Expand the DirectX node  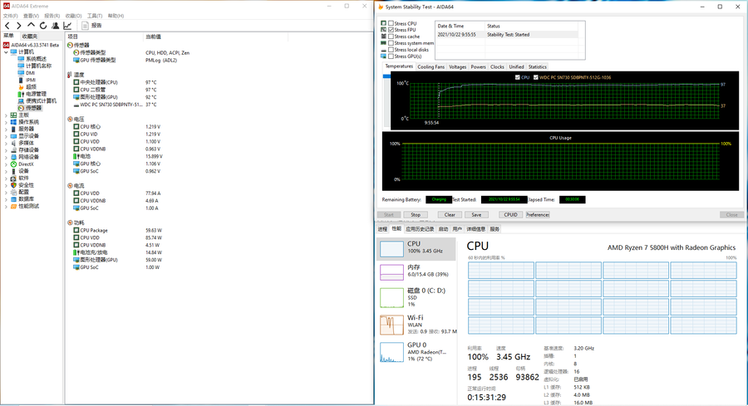tap(6, 164)
